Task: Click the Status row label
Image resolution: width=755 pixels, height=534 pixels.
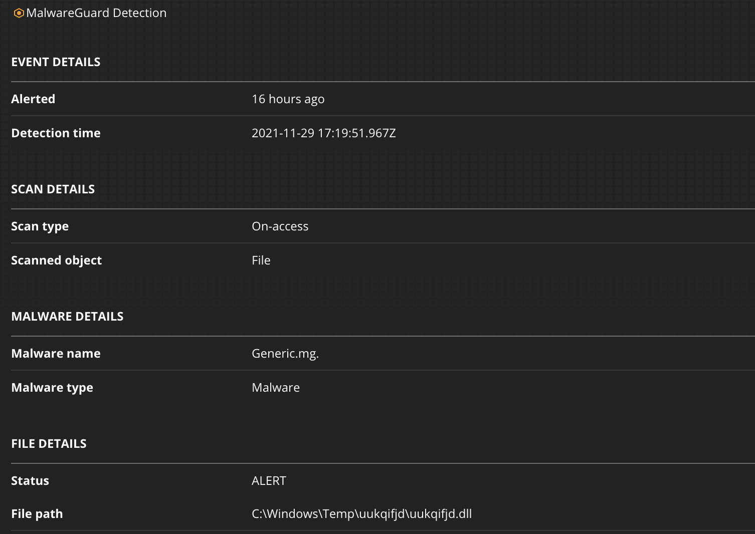Action: (30, 480)
